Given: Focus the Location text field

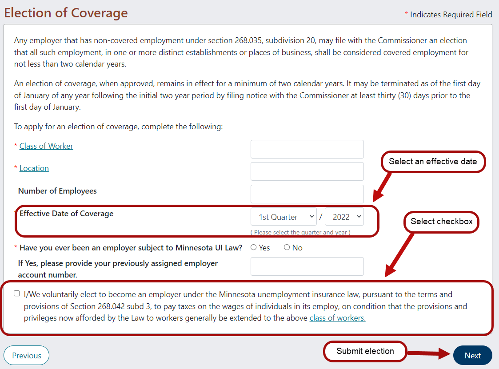Looking at the screenshot, I should click(x=307, y=171).
